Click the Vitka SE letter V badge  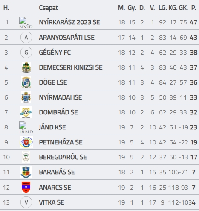pyautogui.click(x=26, y=202)
